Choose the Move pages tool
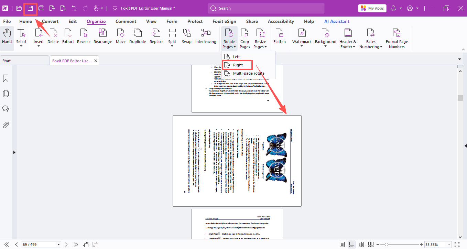Screen dimensions: 467x249 pyautogui.click(x=121, y=37)
